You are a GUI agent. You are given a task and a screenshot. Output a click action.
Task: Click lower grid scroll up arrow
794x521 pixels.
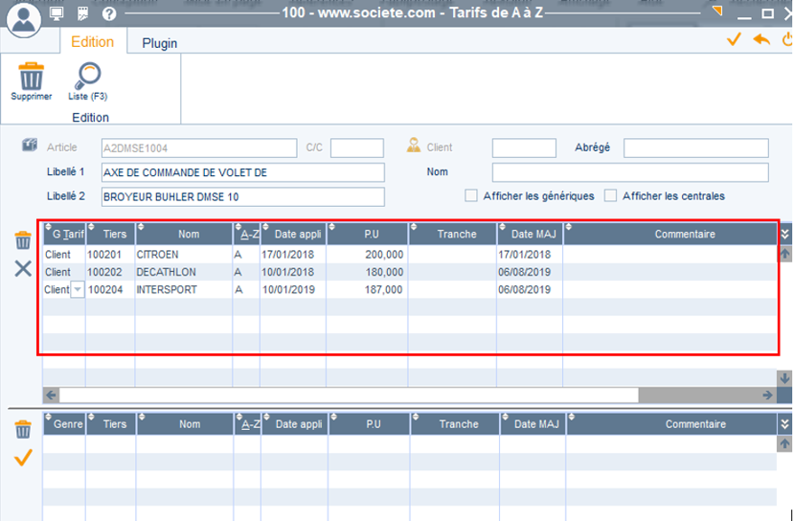click(x=784, y=444)
